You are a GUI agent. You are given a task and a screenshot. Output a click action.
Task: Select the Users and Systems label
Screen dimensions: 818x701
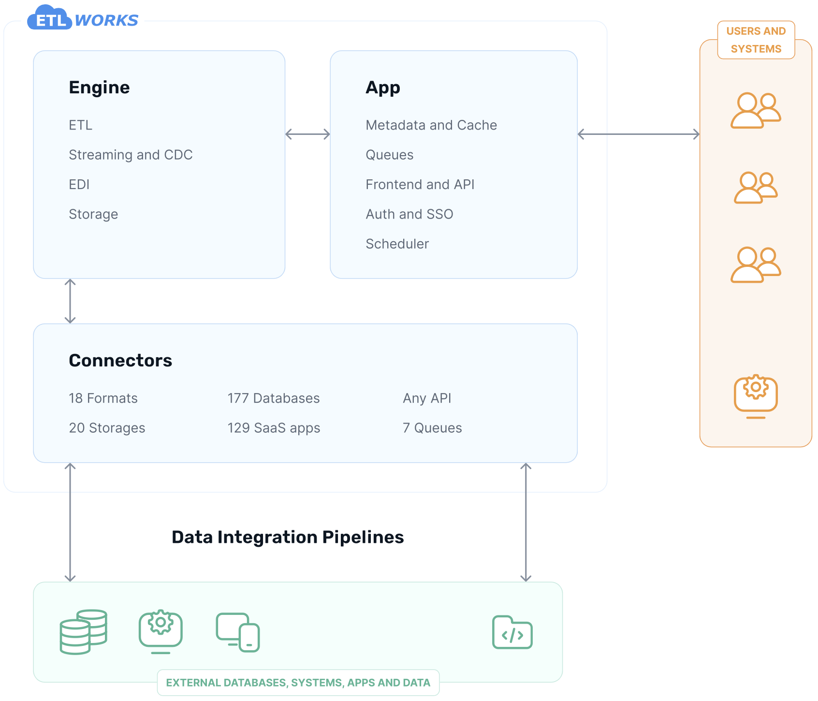click(756, 40)
